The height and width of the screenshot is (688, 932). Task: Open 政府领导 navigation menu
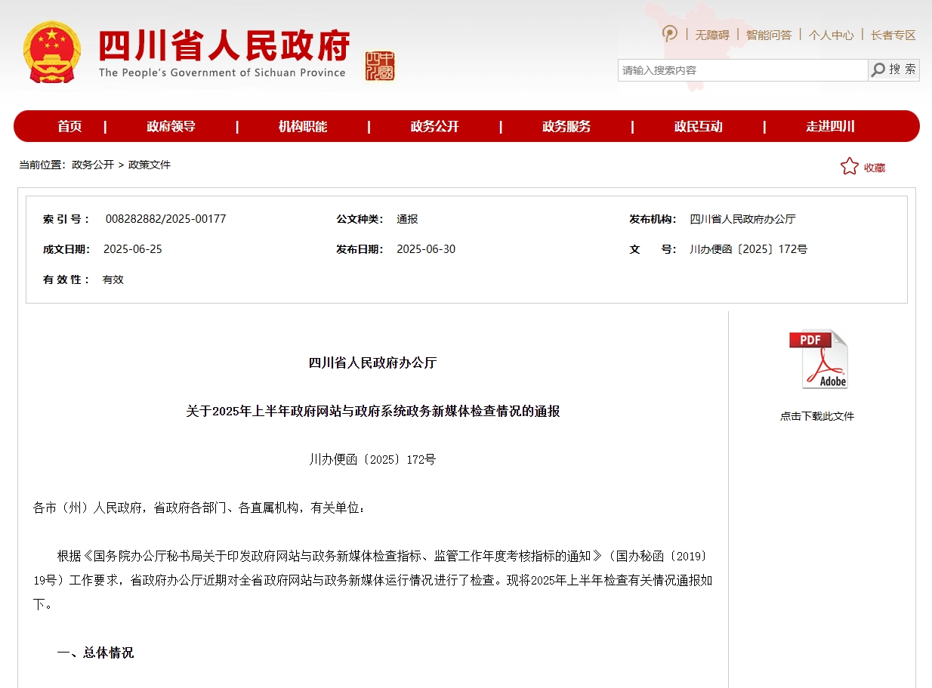point(171,127)
